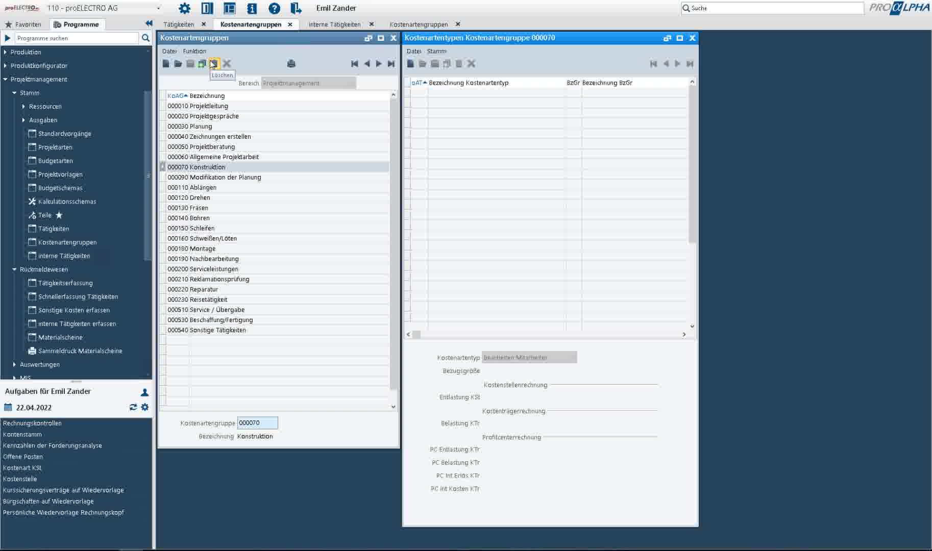Image resolution: width=932 pixels, height=551 pixels.
Task: Click the highlighted Löschen delete icon
Action: [214, 64]
